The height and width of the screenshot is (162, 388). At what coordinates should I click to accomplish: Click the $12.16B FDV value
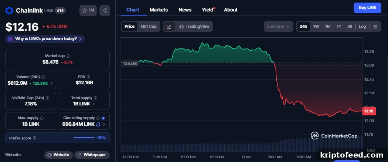(x=84, y=83)
